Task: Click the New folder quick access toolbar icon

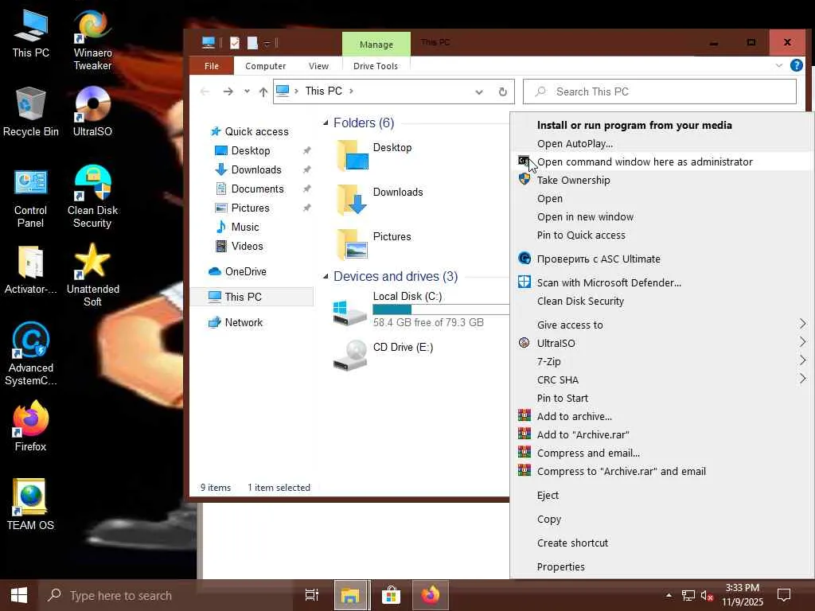Action: (252, 43)
